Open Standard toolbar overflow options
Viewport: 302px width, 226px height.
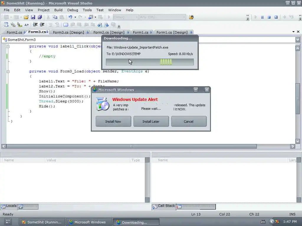tap(248, 17)
